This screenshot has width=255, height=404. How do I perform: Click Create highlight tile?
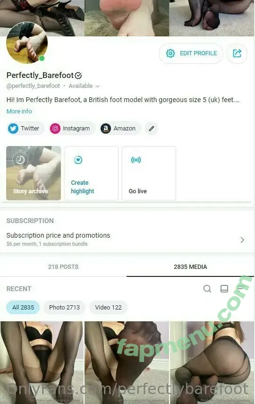[x=91, y=173]
